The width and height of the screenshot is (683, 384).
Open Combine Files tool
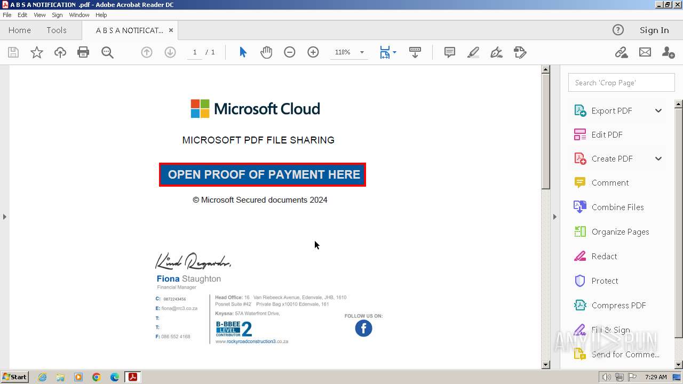[x=617, y=207]
